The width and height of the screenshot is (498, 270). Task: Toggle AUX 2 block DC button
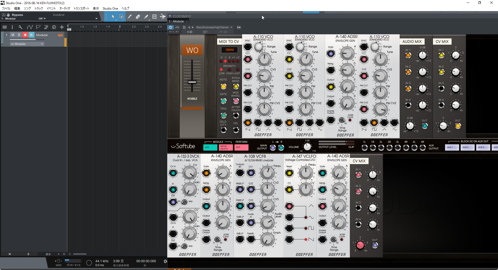point(467,147)
